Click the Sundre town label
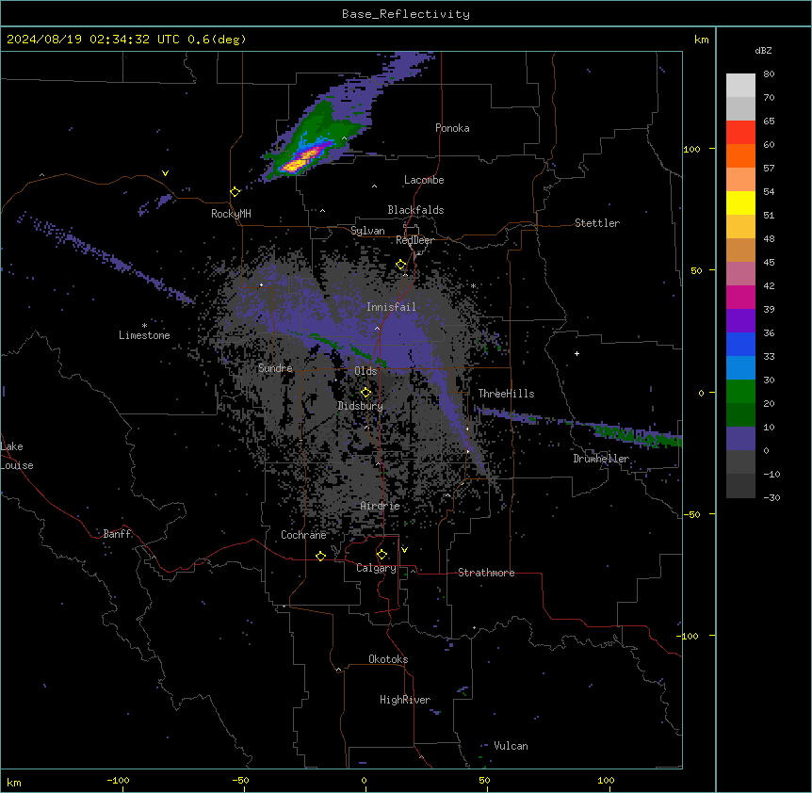The height and width of the screenshot is (793, 812). pos(275,368)
